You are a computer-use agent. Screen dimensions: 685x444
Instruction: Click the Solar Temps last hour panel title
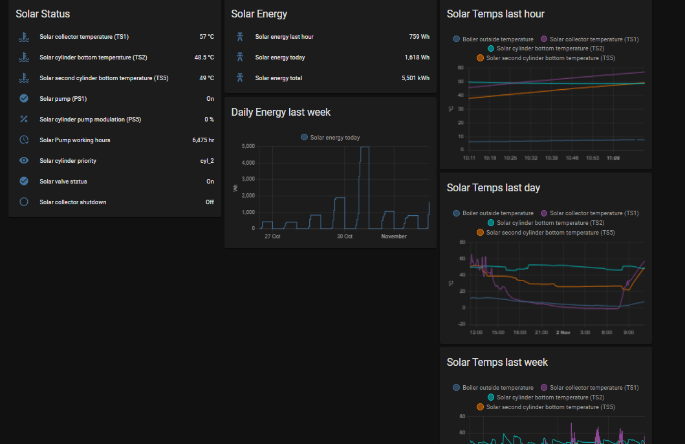click(495, 14)
